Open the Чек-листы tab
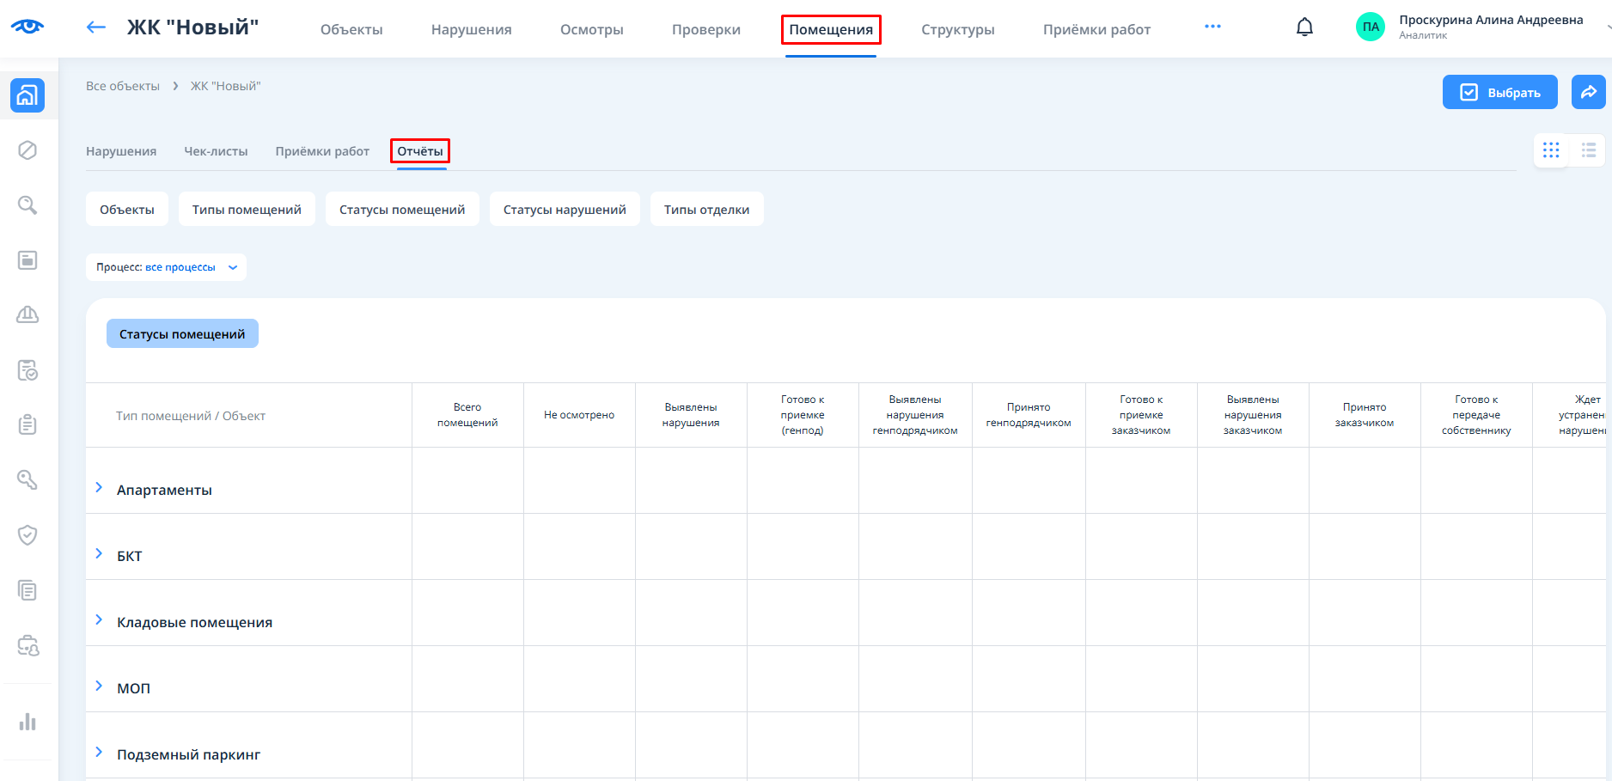The height and width of the screenshot is (781, 1612). (216, 151)
